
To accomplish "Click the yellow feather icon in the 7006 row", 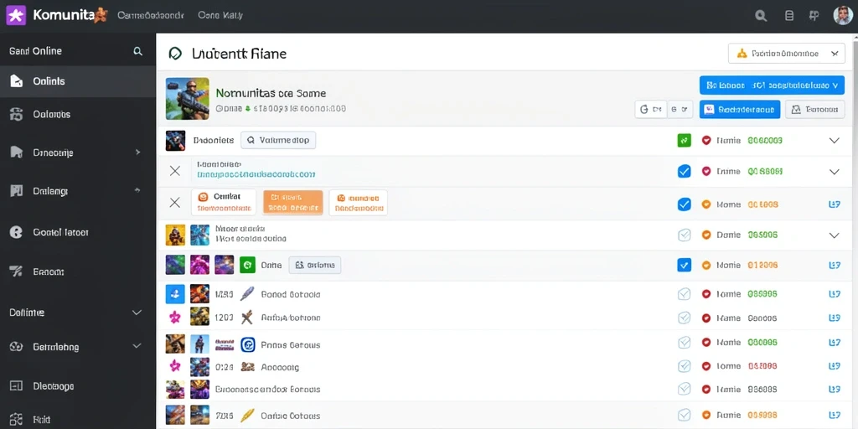I will point(248,415).
